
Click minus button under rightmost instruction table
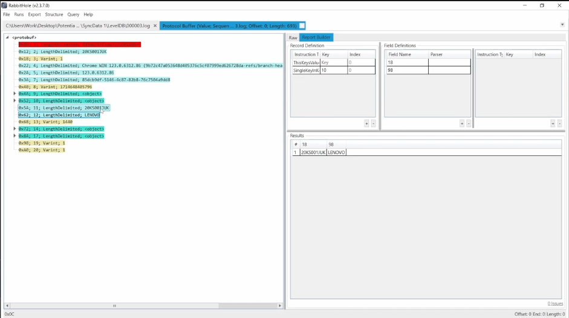(x=559, y=123)
